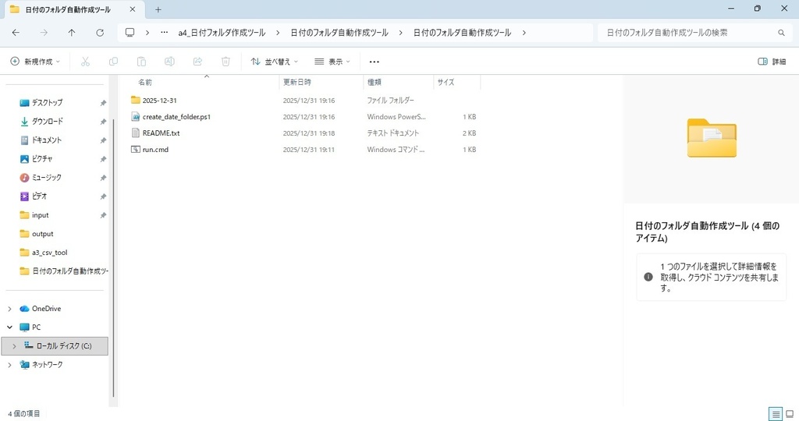Click the Windows コマンド type of run.cmd

(x=396, y=149)
